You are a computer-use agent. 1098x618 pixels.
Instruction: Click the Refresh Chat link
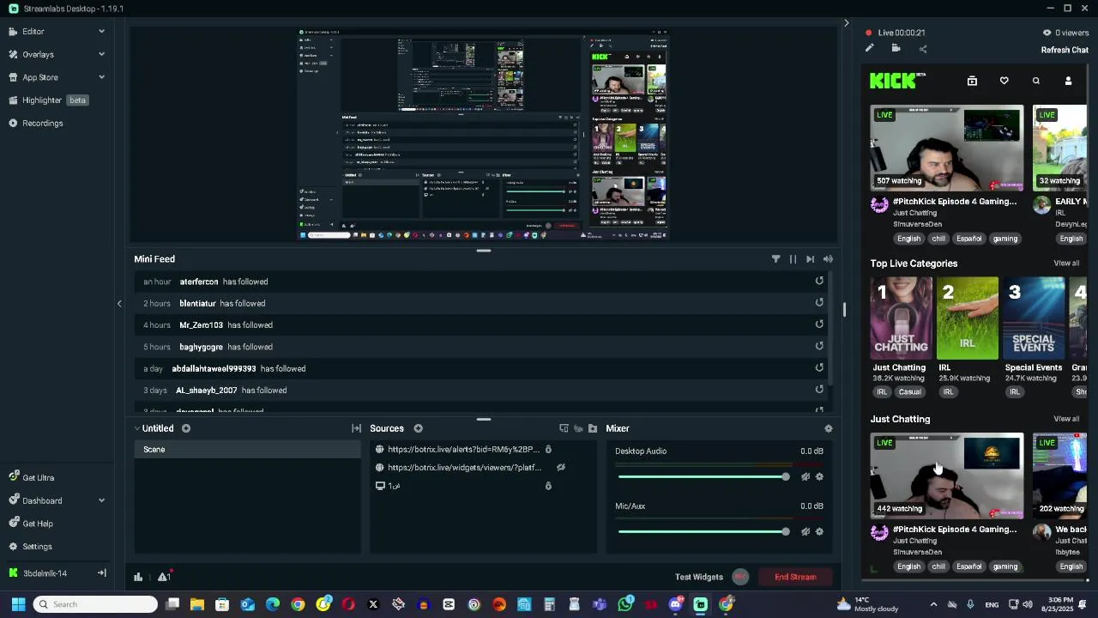point(1064,50)
